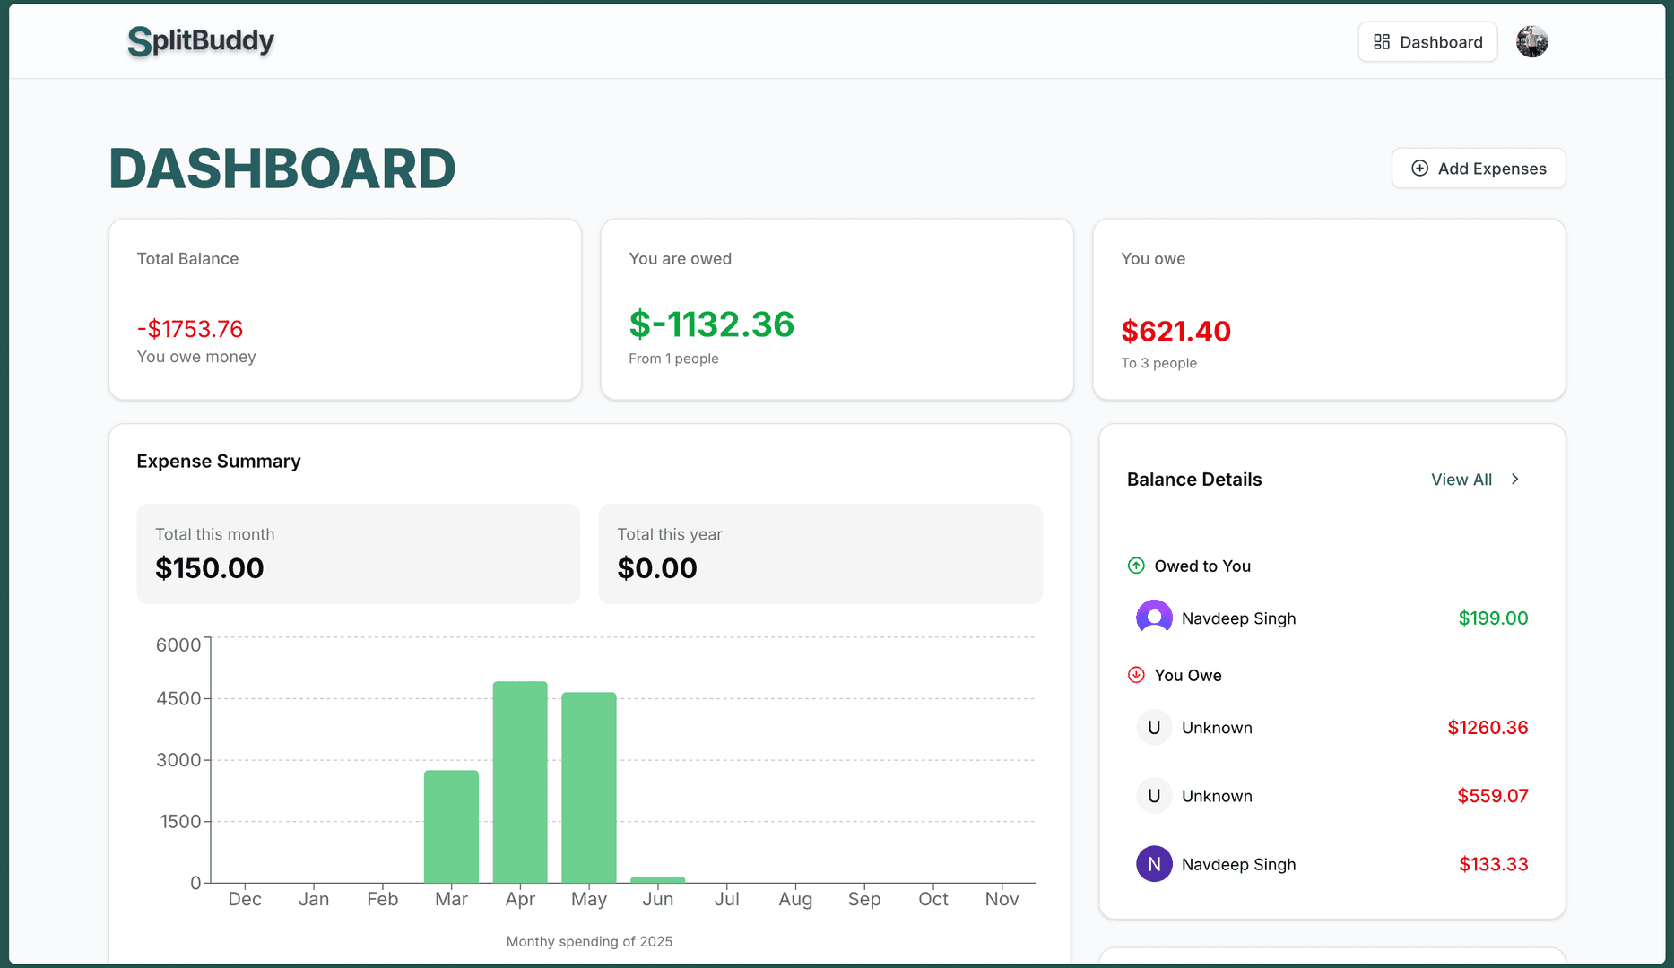
Task: Click the red You Owe arrow icon
Action: pyautogui.click(x=1136, y=675)
